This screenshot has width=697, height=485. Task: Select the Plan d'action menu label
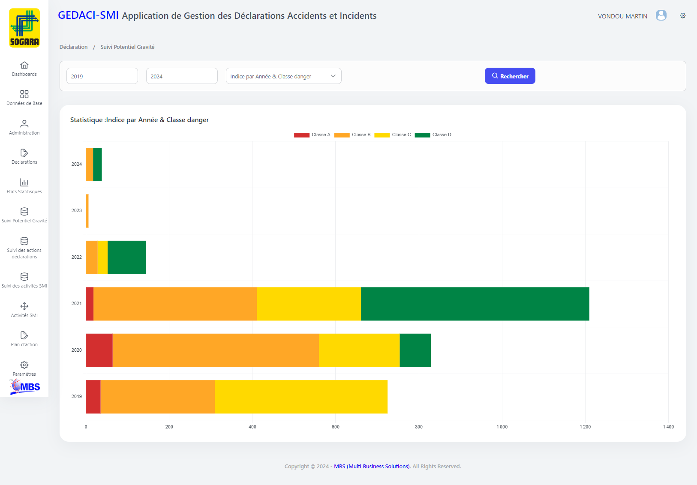(x=24, y=345)
